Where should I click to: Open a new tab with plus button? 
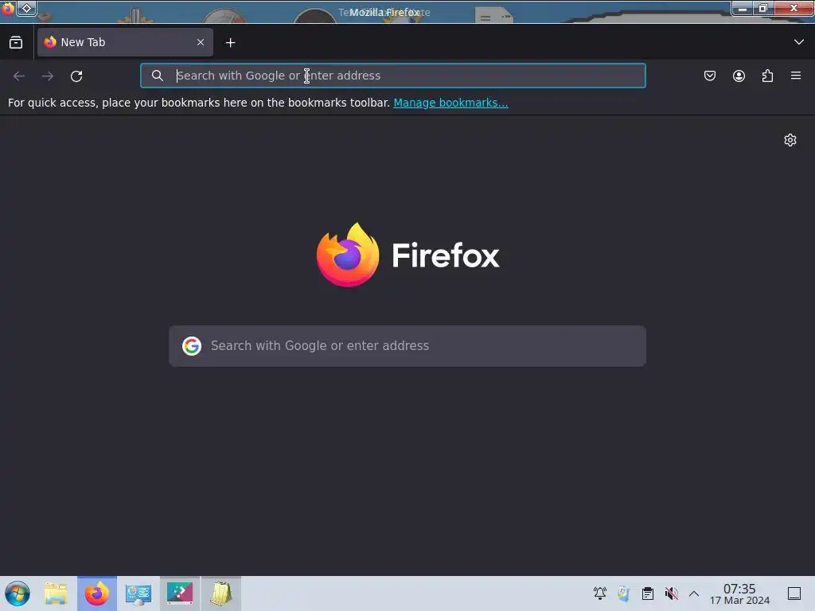click(x=230, y=43)
